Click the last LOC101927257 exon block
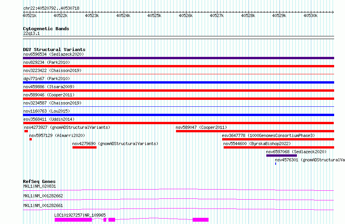Screen dimensions: 345x224 [200, 220]
